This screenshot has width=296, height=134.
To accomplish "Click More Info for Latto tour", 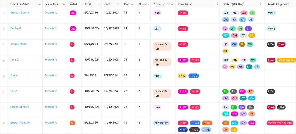I will click(x=51, y=91).
